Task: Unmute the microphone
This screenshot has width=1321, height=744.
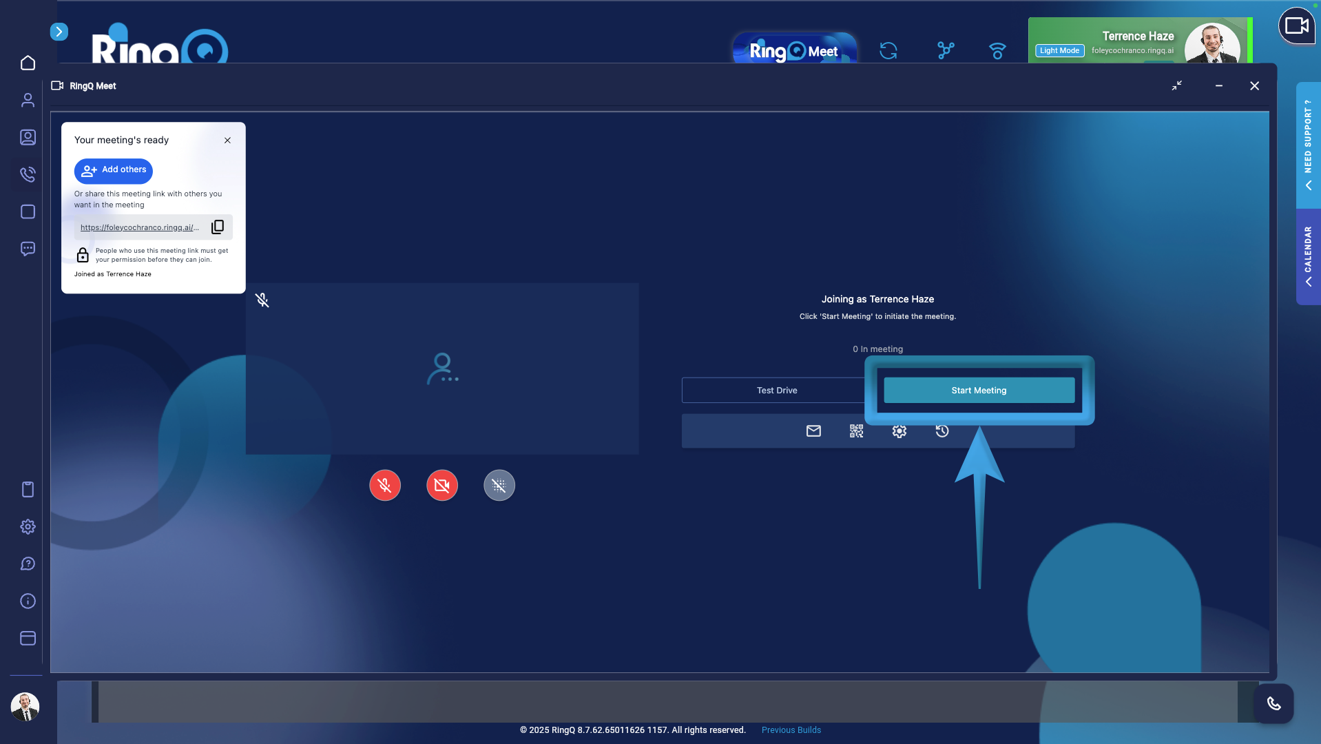Action: (385, 486)
